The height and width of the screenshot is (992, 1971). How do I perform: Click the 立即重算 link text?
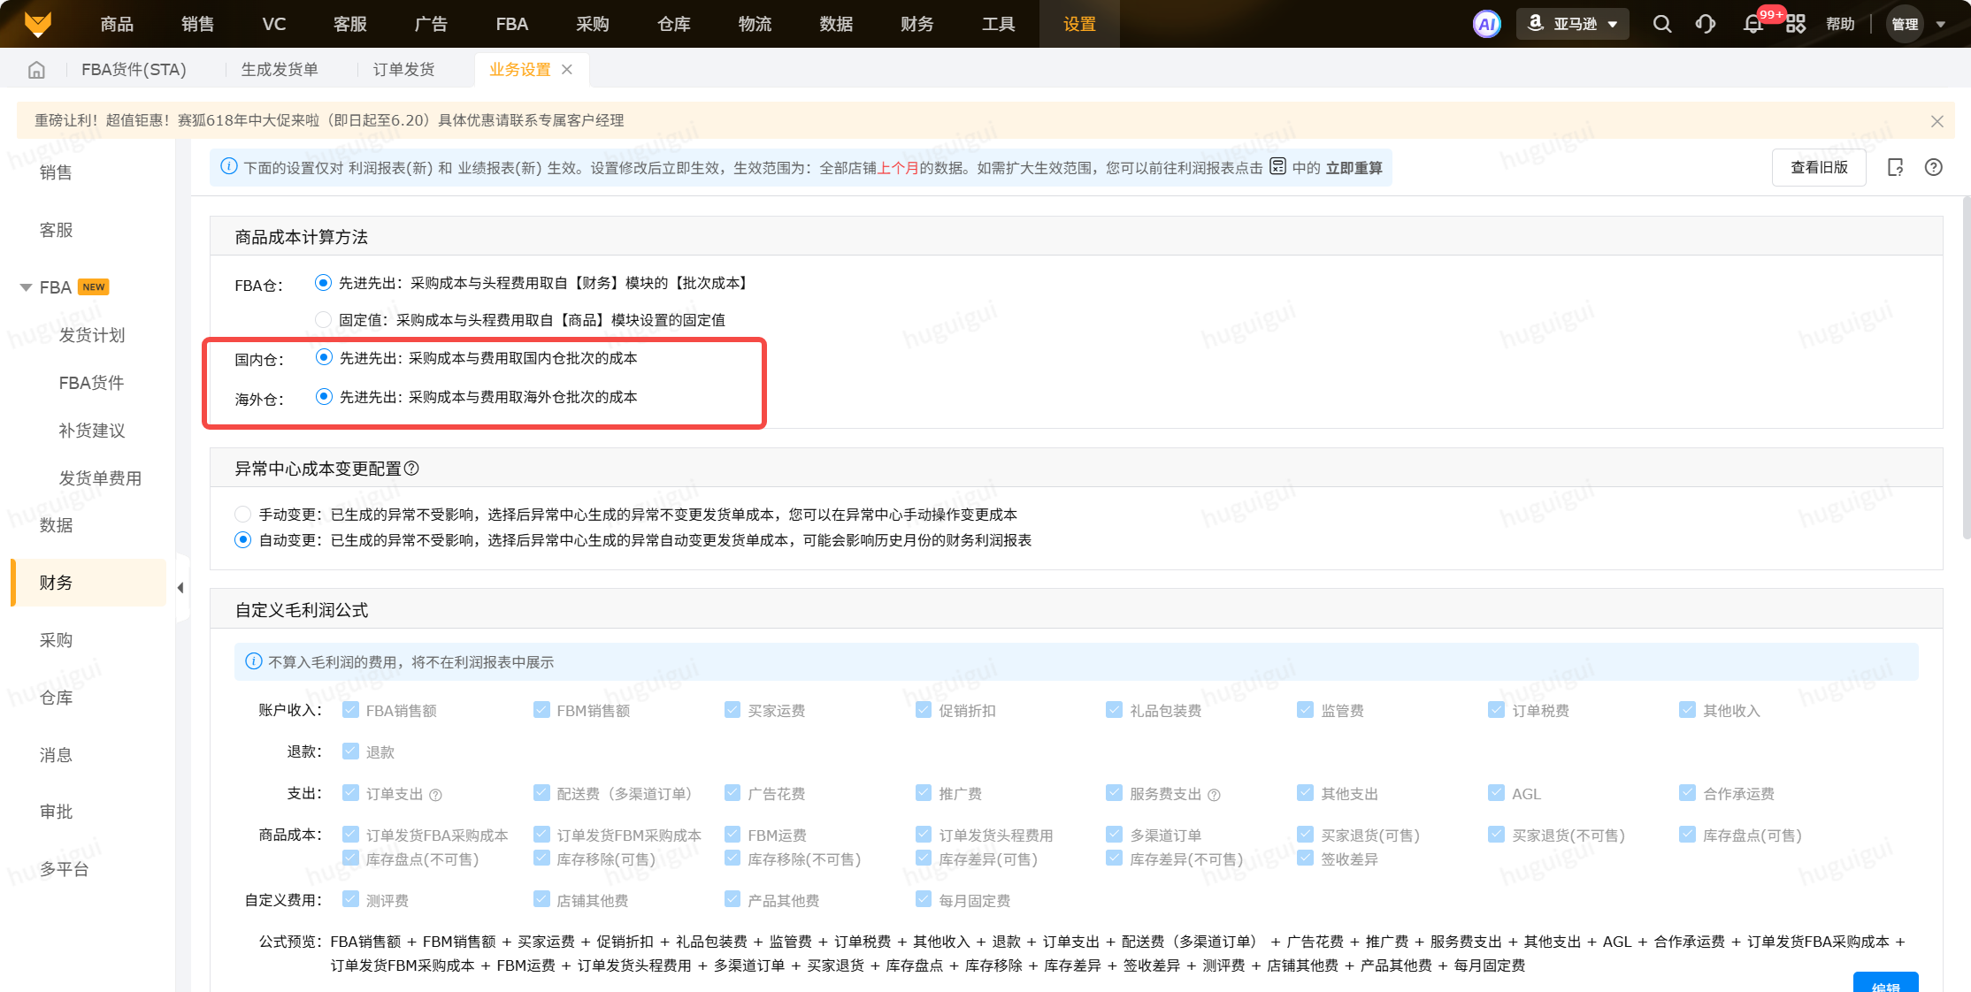point(1354,168)
